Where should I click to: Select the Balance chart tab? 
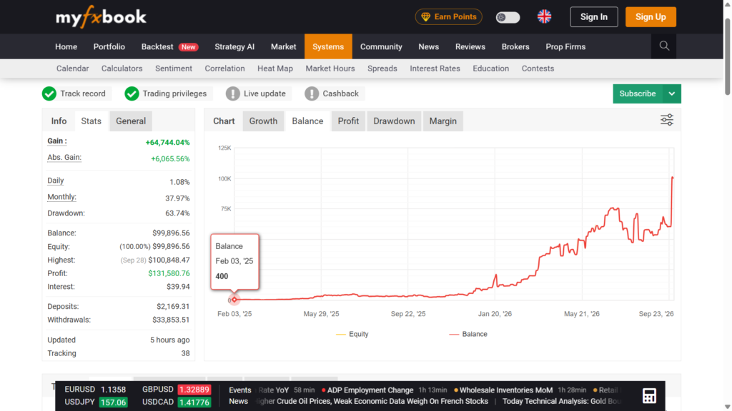pyautogui.click(x=307, y=121)
